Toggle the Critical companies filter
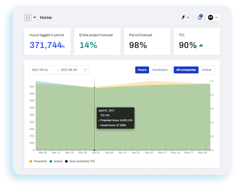This screenshot has height=188, width=237. (206, 70)
